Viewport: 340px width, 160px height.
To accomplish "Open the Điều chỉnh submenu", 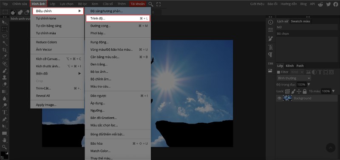I will pyautogui.click(x=58, y=11).
